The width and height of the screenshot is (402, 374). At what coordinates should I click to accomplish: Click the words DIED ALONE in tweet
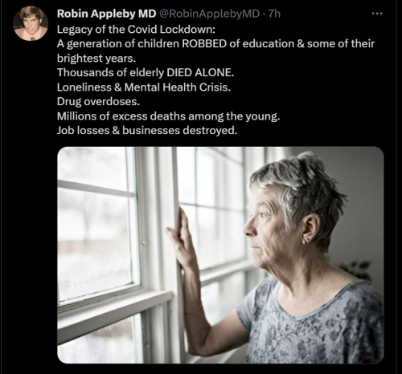199,73
